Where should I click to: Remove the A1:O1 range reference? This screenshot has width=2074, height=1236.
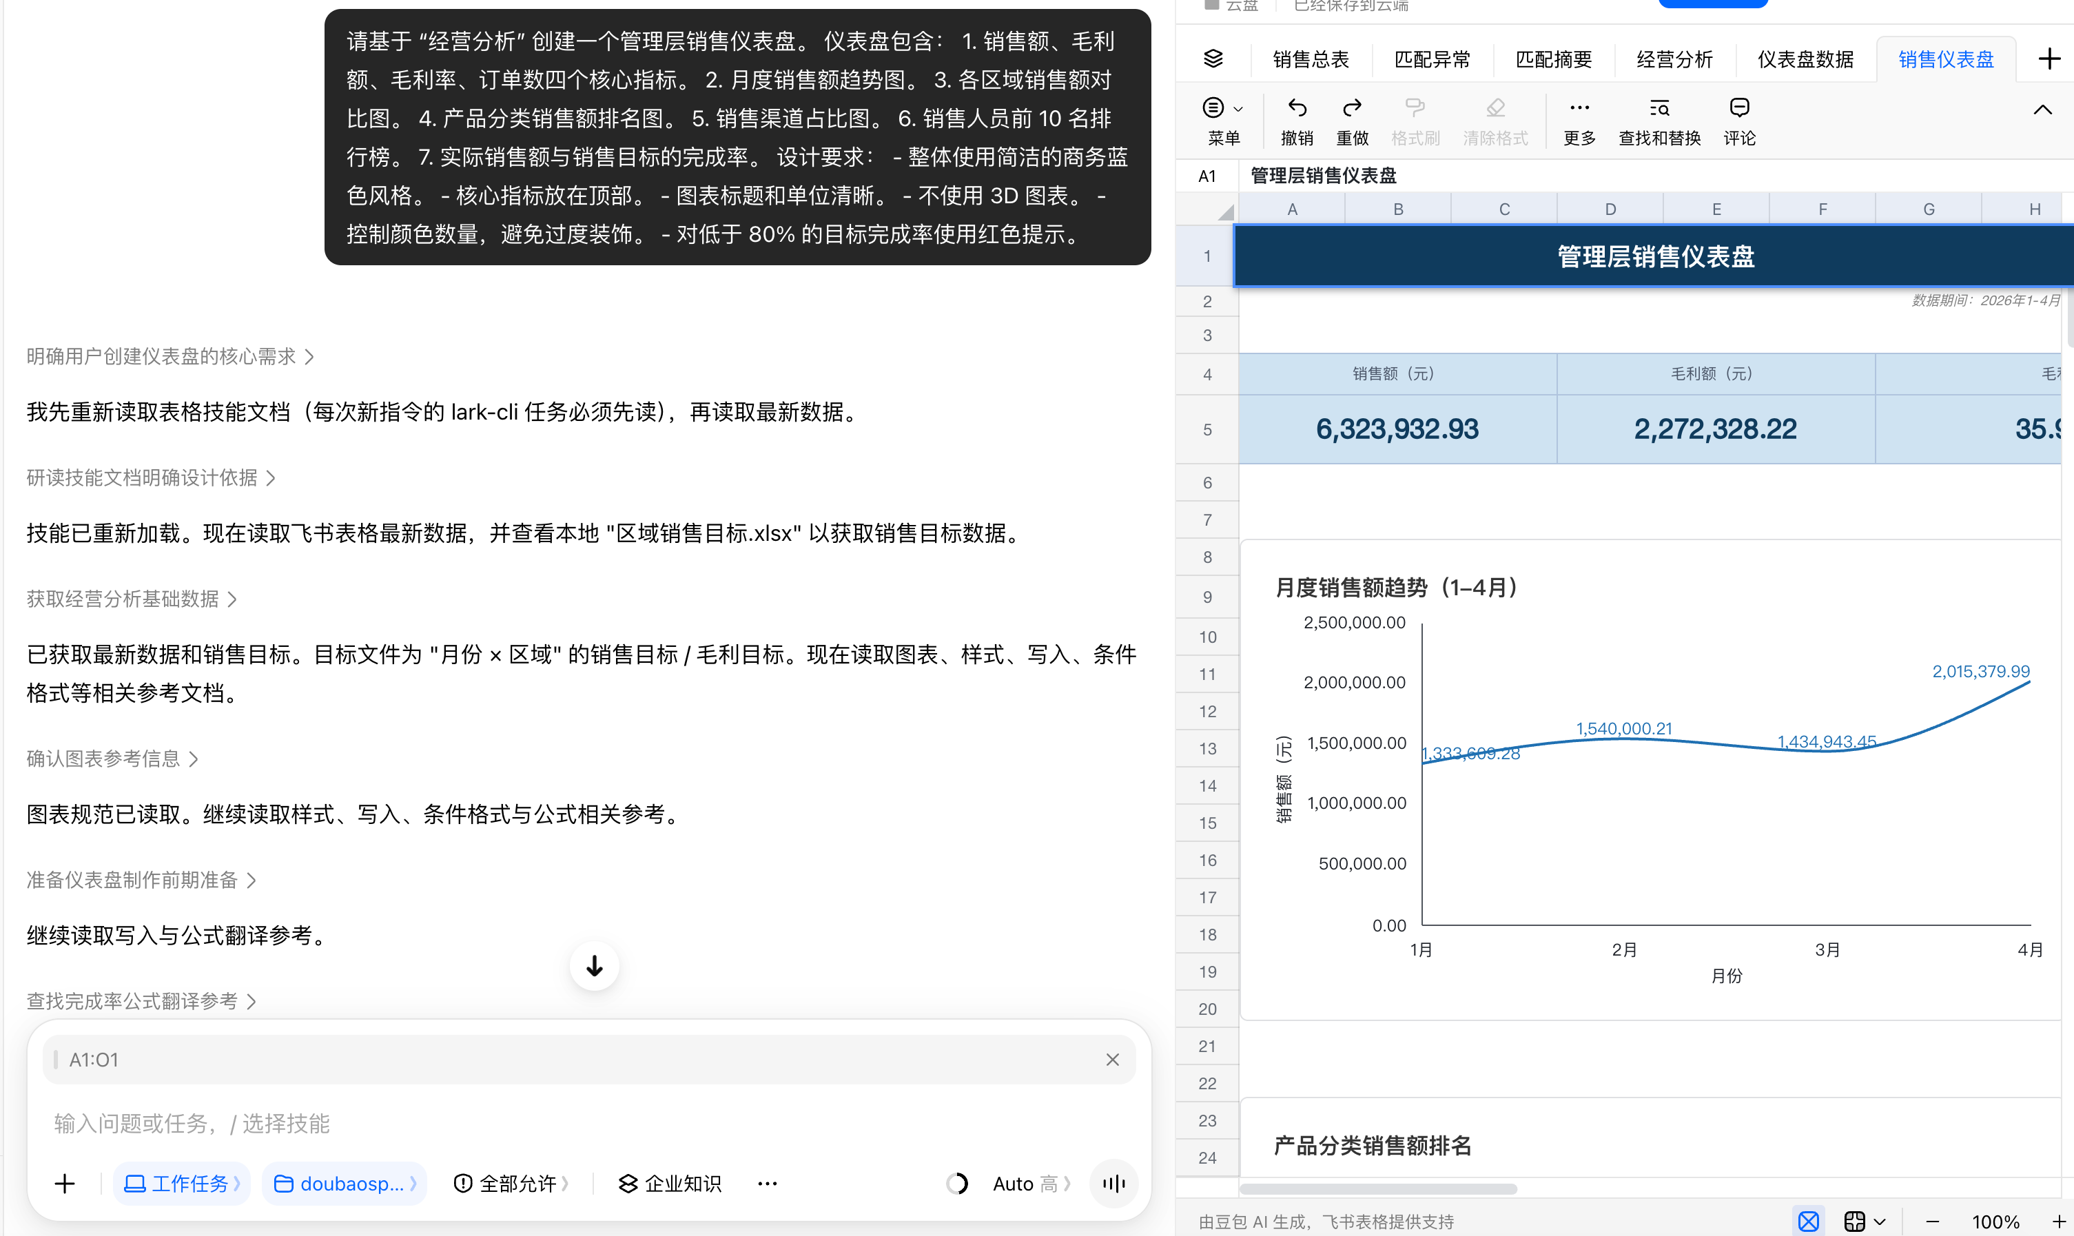tap(1112, 1060)
